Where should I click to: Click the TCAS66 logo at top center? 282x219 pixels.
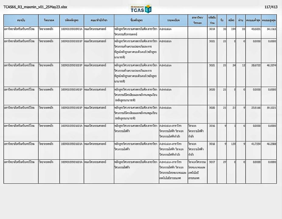[x=141, y=9]
